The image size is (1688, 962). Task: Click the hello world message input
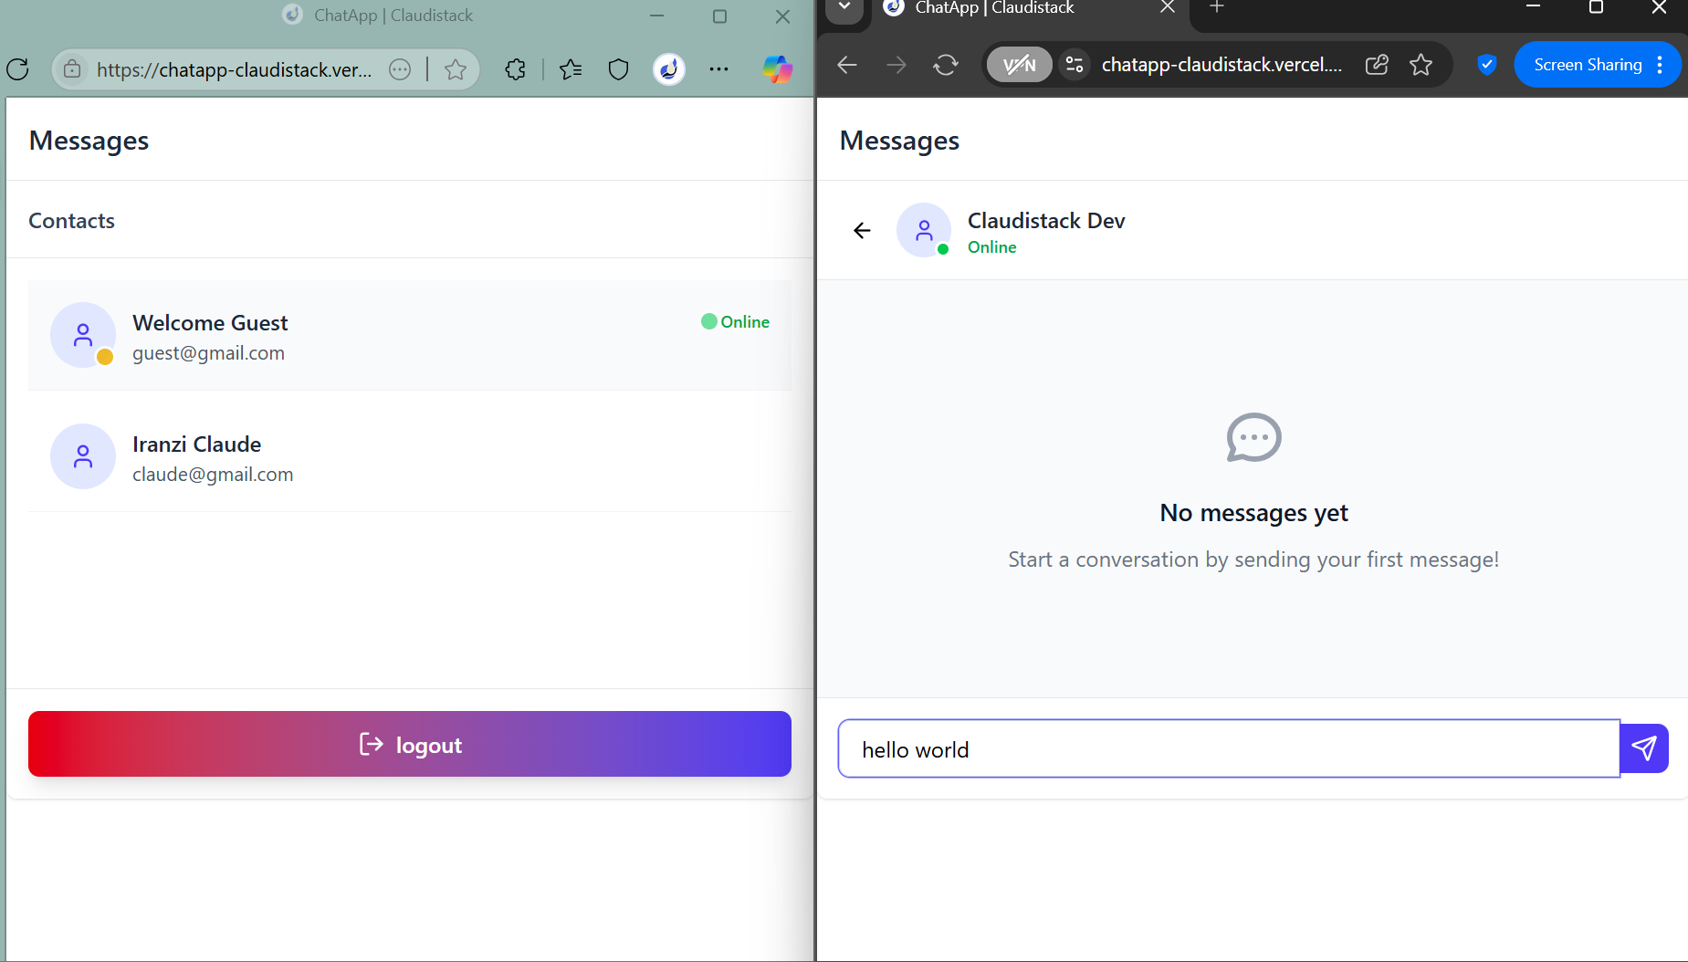[1228, 749]
